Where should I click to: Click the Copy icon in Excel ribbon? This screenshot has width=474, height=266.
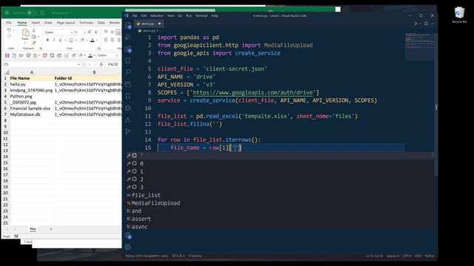pyautogui.click(x=34, y=37)
